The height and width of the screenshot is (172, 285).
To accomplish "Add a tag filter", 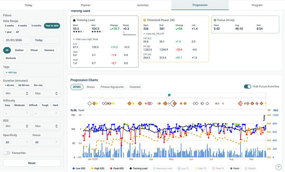I will click(x=11, y=73).
